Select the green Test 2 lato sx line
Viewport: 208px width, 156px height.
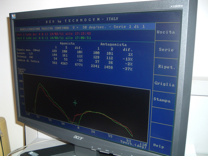(54, 38)
